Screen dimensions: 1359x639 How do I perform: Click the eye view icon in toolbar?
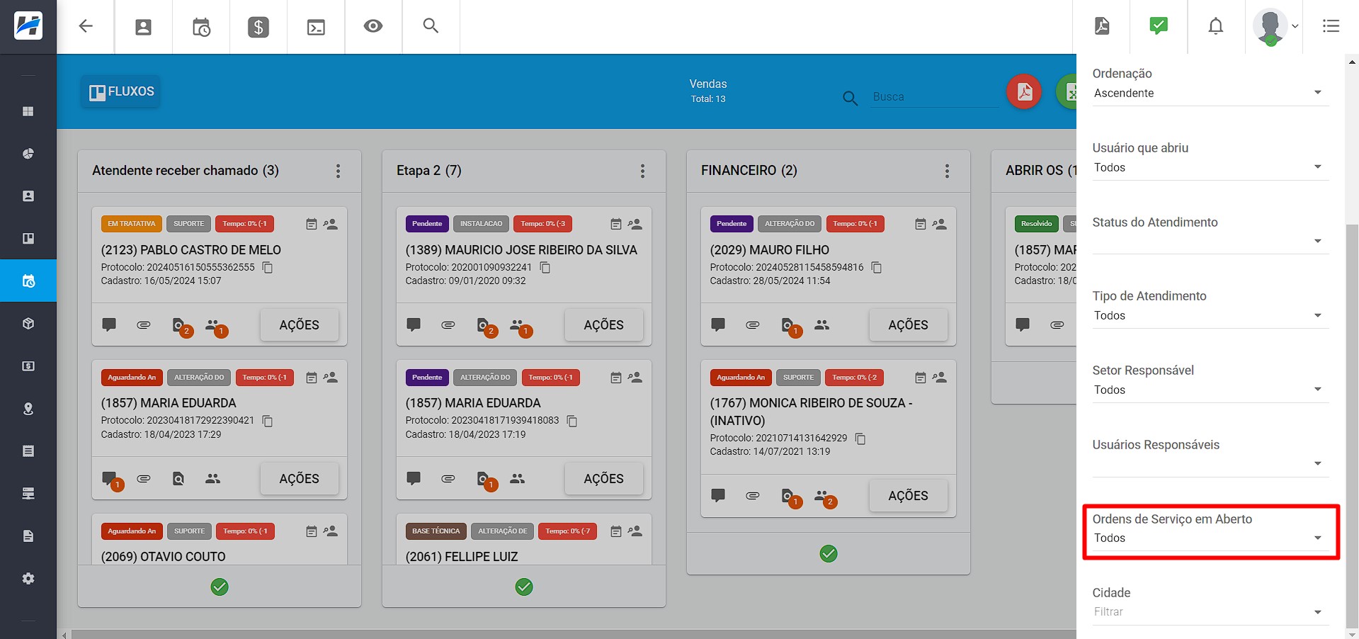[x=373, y=26]
